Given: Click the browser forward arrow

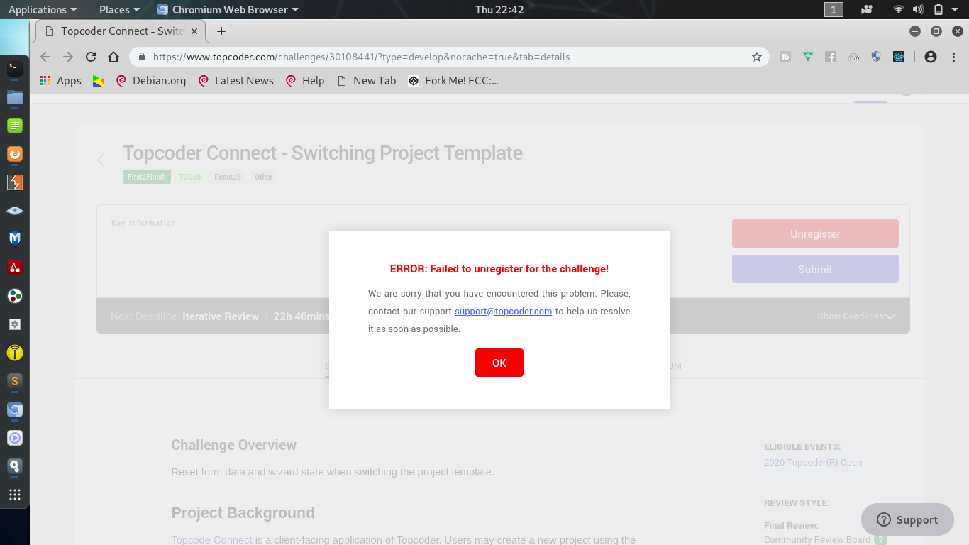Looking at the screenshot, I should [68, 57].
